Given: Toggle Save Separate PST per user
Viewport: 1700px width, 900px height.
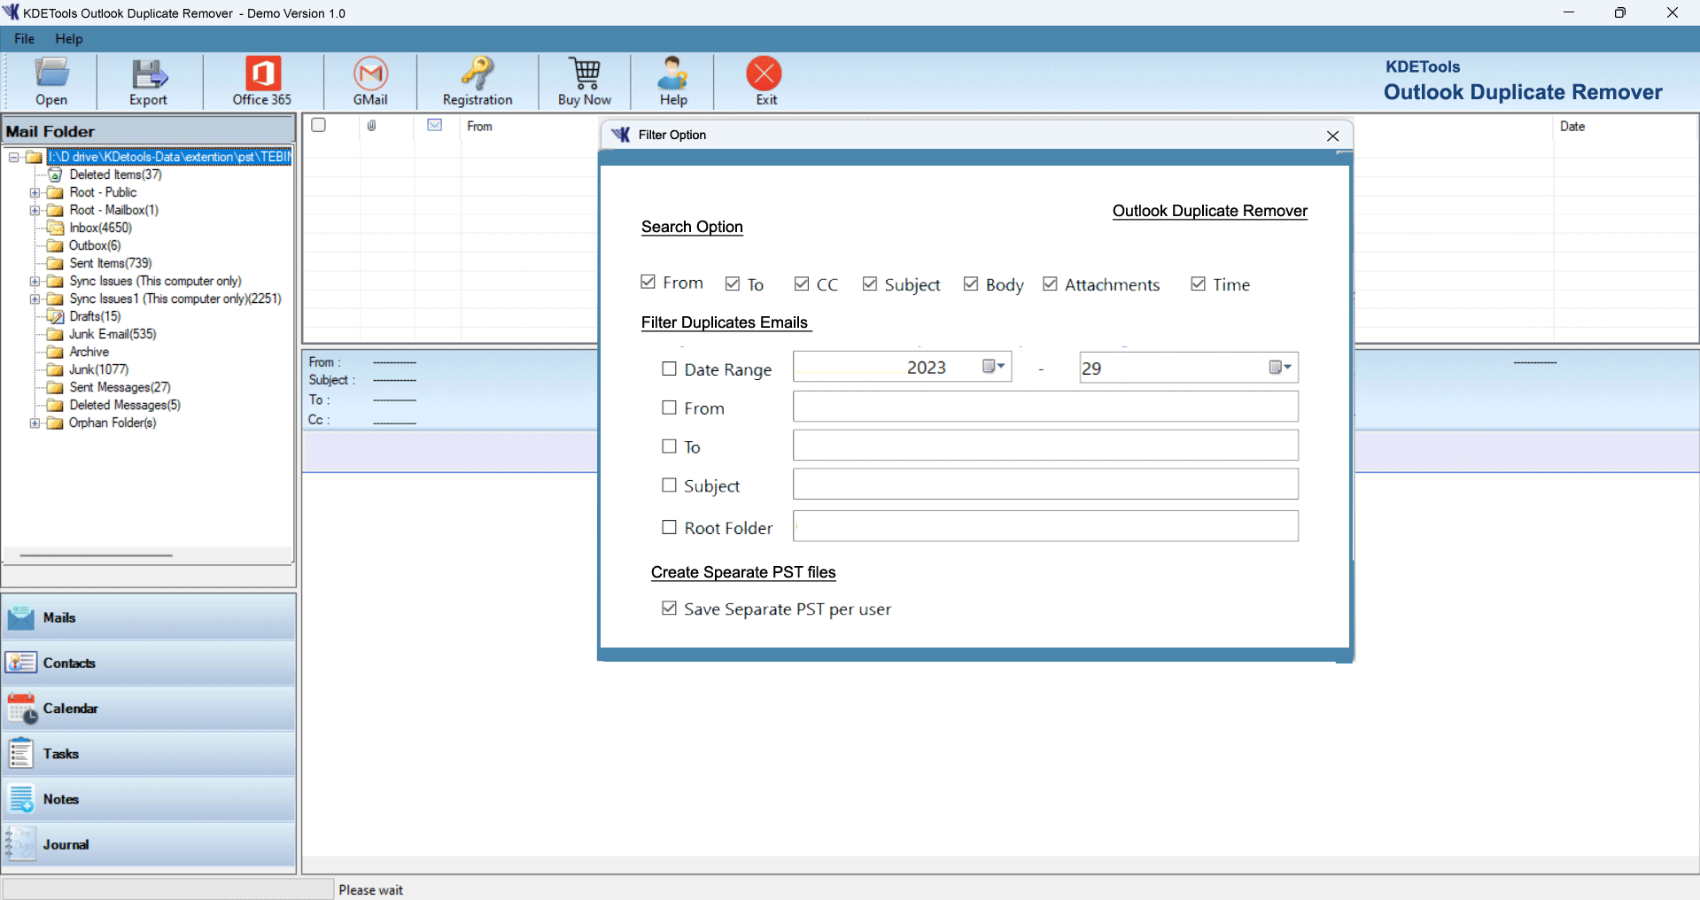Looking at the screenshot, I should (x=670, y=609).
